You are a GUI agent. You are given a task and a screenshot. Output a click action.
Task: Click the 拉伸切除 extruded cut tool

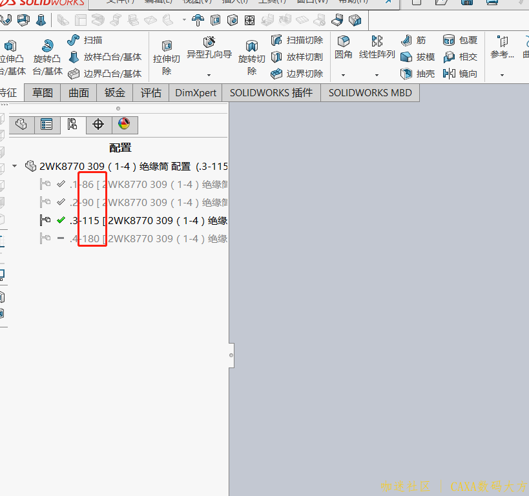pos(167,57)
